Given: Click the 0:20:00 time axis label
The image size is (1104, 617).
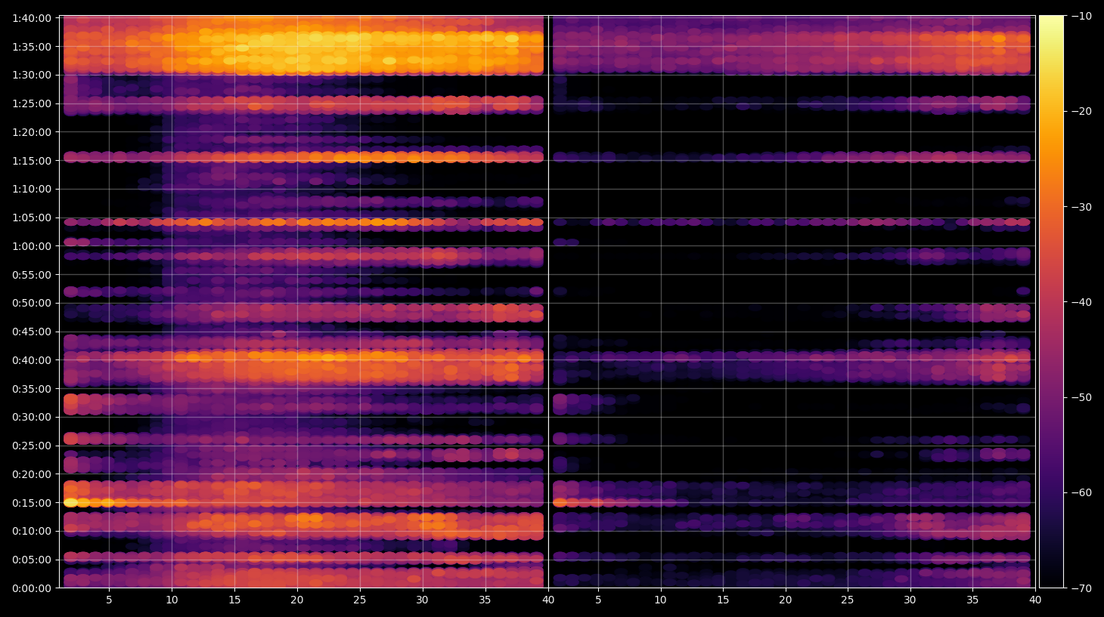Looking at the screenshot, I should click(x=32, y=474).
